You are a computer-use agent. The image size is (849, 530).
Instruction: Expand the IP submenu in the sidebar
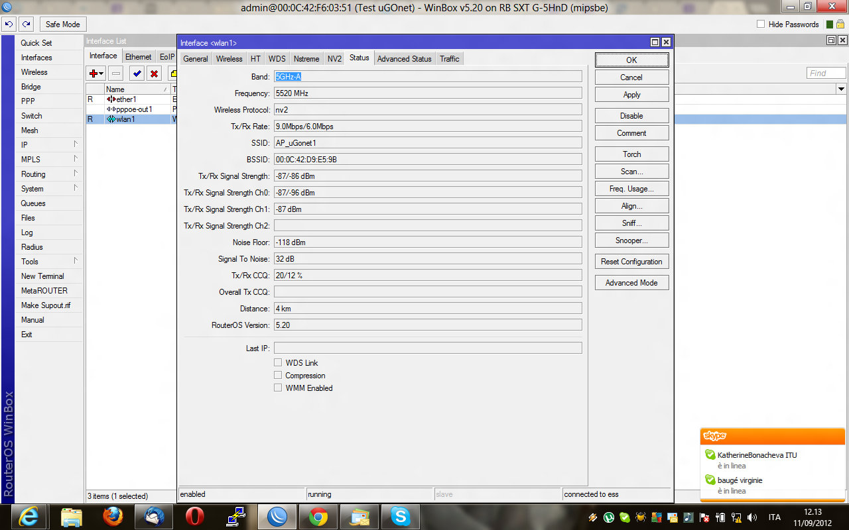[x=76, y=144]
